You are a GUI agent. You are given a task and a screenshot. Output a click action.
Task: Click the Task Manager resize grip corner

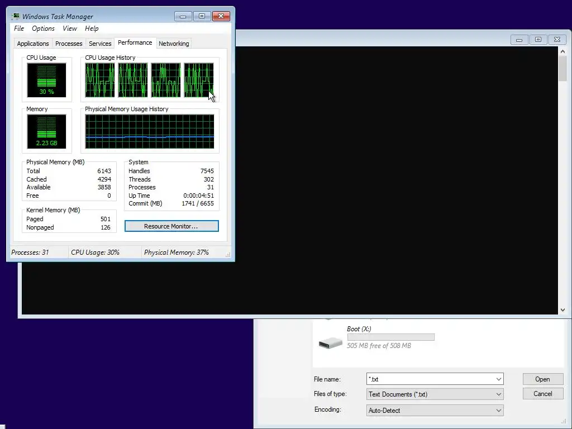(x=228, y=255)
